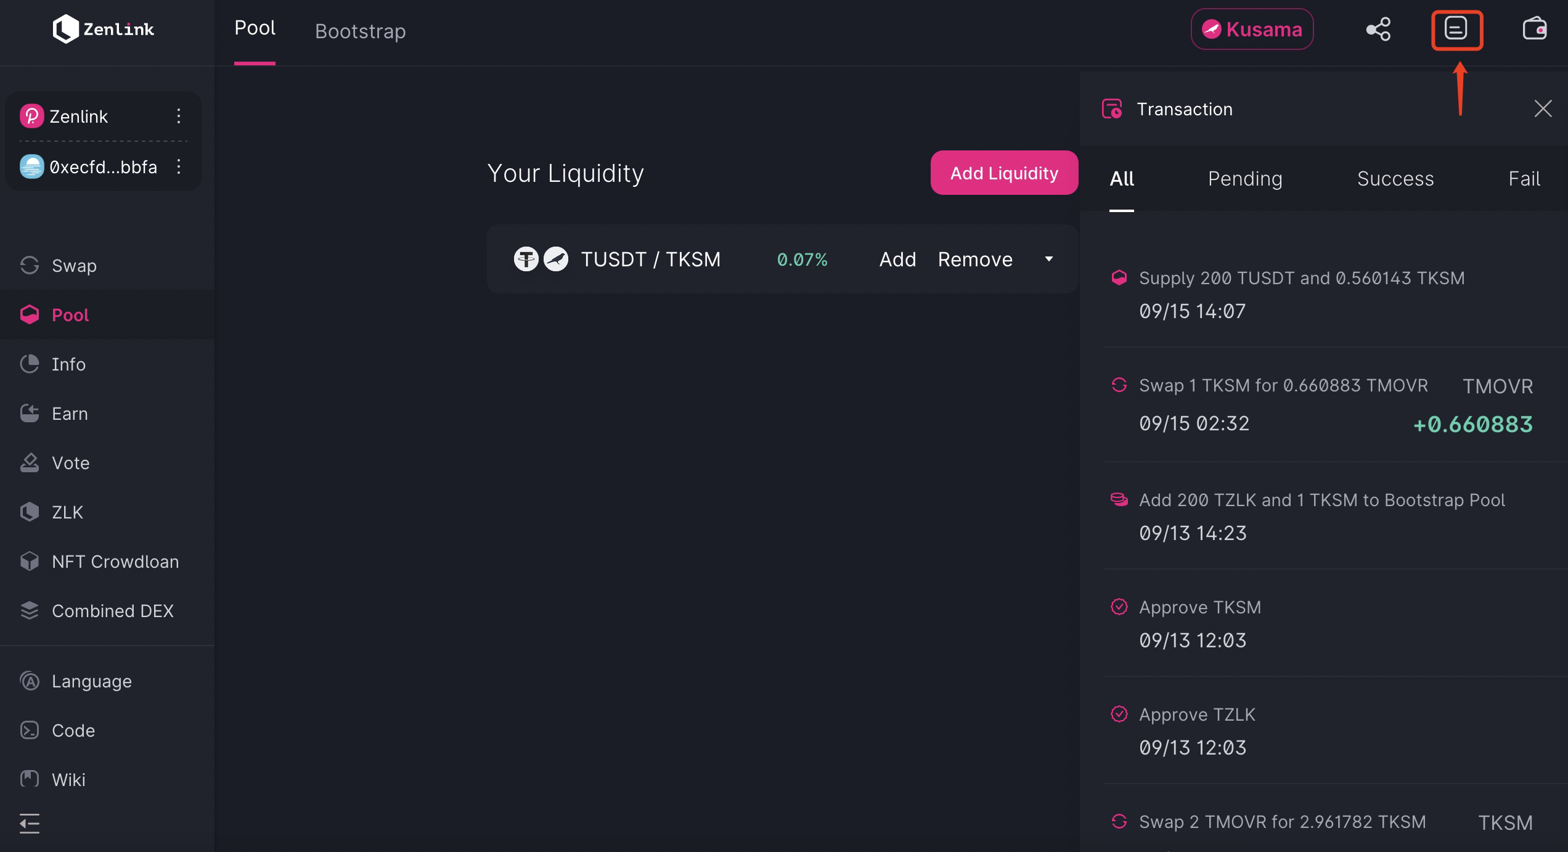Open options menu for 0xecfd...bbfa address
1568x852 pixels.
click(179, 166)
